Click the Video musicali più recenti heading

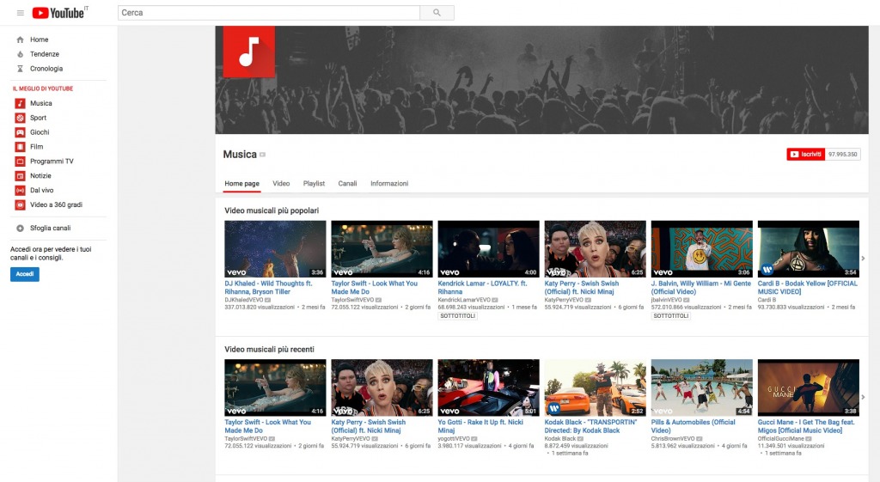(269, 350)
